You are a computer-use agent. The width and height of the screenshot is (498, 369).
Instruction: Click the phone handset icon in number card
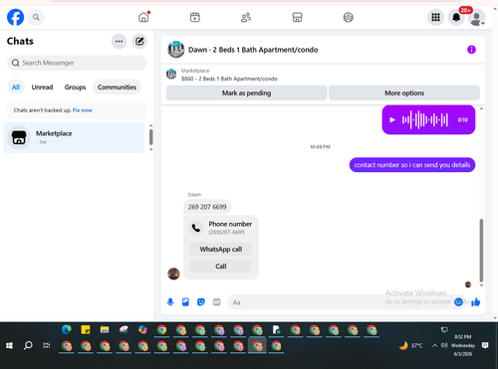tap(196, 228)
